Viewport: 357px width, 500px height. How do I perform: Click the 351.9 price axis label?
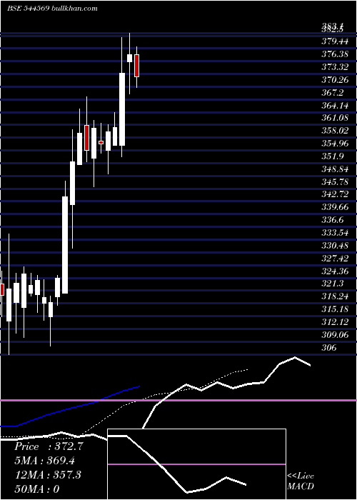click(333, 156)
